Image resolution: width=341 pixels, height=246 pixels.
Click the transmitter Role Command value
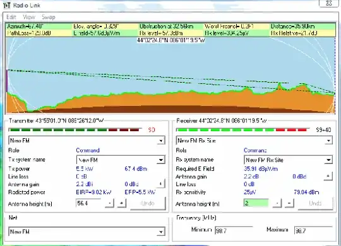coord(88,150)
